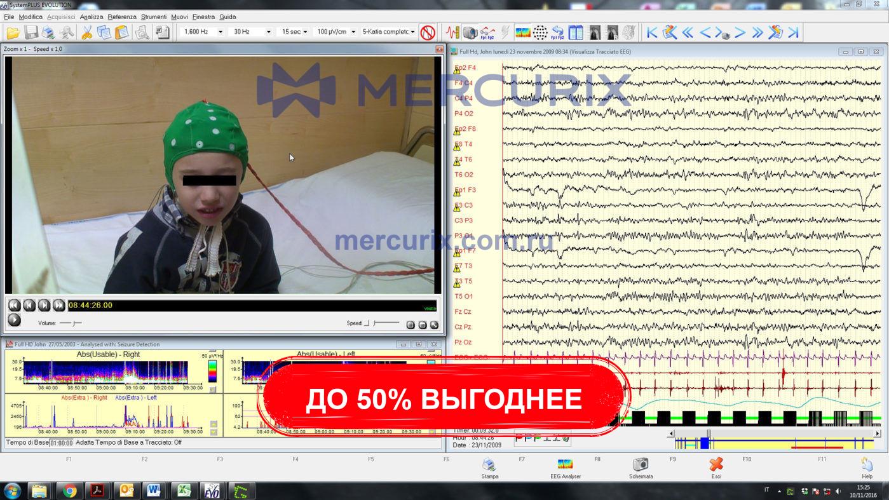This screenshot has height=500, width=889.
Task: Click the red prohibition circle toolbar icon
Action: (428, 32)
